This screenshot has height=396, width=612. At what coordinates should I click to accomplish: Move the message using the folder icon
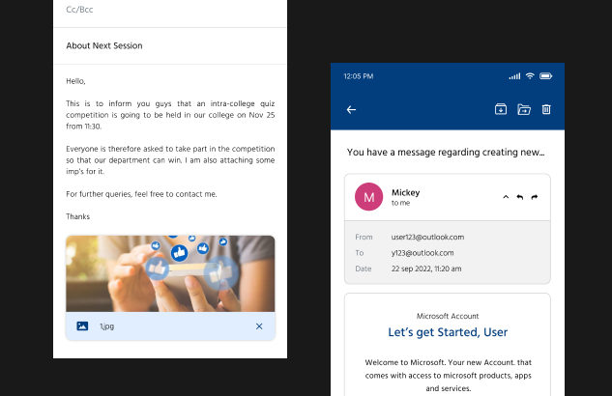click(524, 109)
